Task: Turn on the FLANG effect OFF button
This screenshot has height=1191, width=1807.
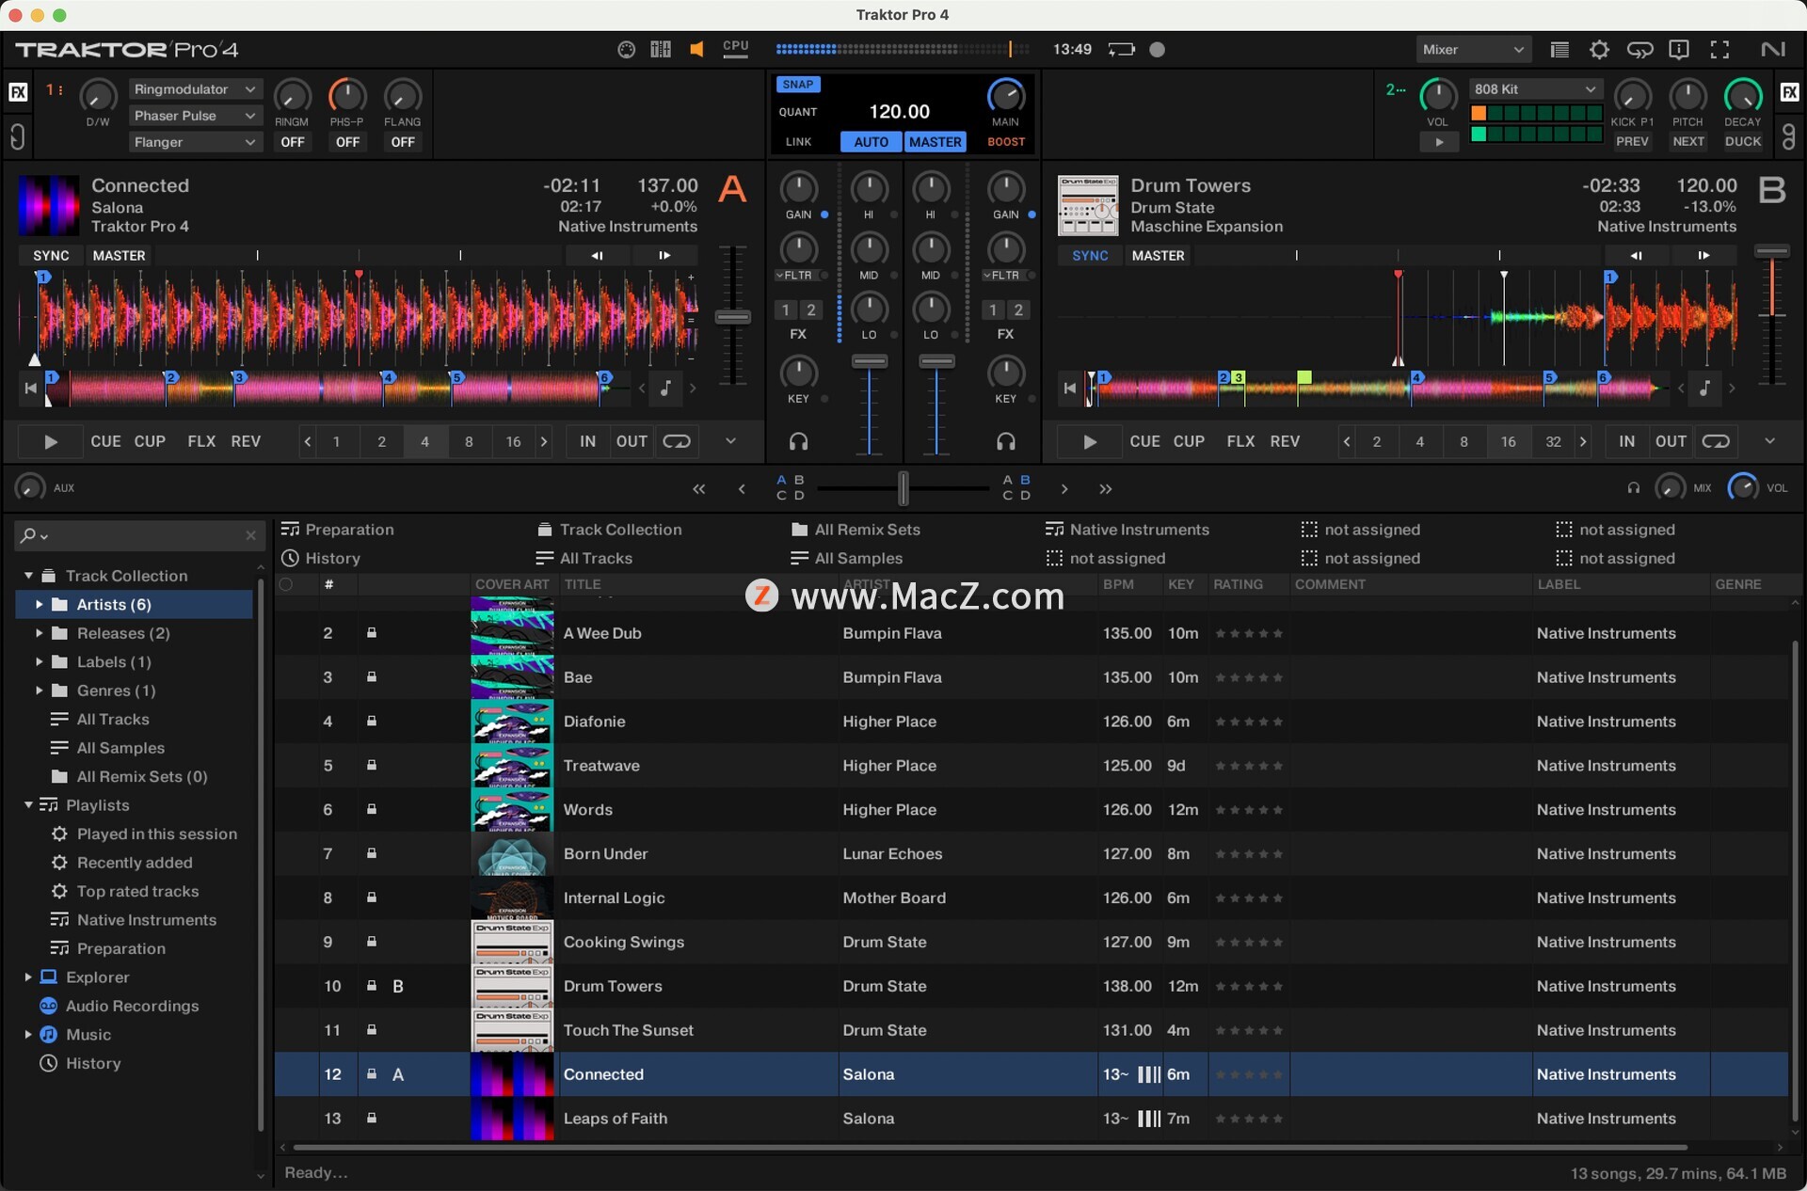Action: 403,142
